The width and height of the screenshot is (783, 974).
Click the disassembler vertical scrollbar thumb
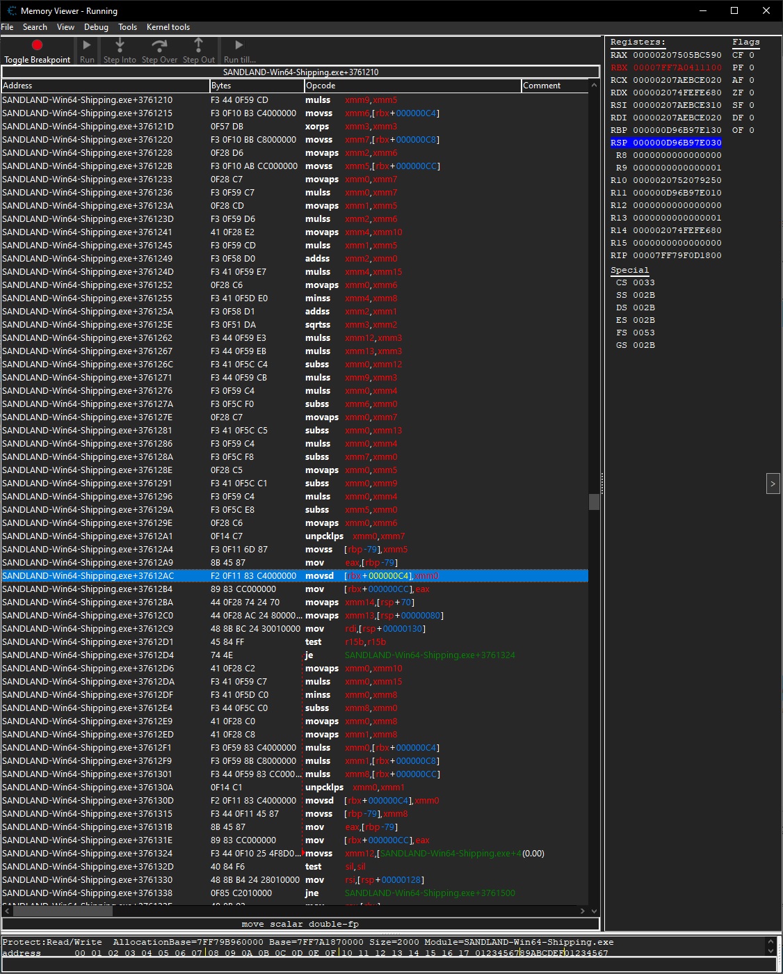594,502
